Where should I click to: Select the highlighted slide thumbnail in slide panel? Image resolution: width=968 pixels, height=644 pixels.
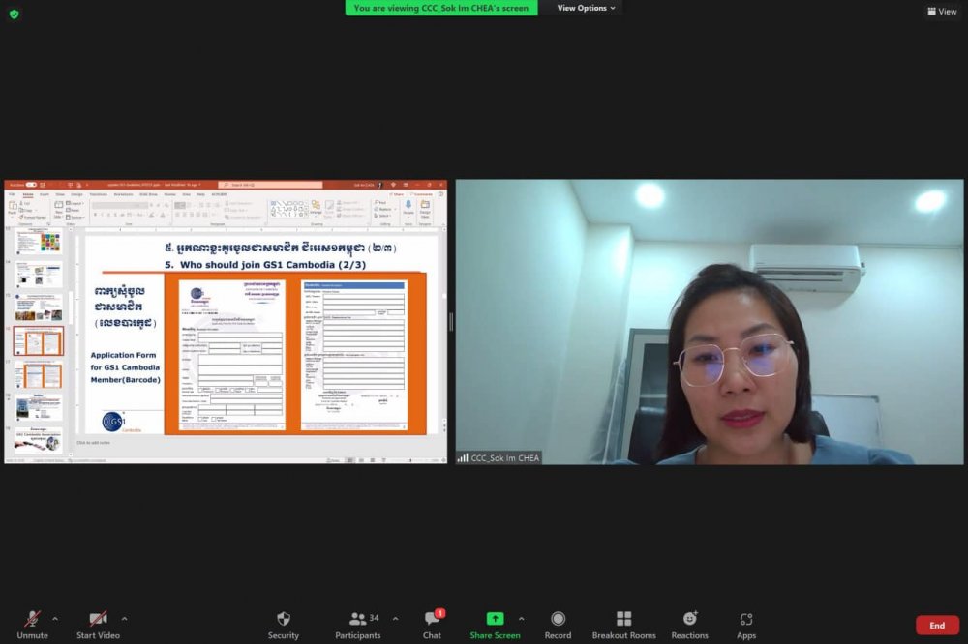coord(39,340)
